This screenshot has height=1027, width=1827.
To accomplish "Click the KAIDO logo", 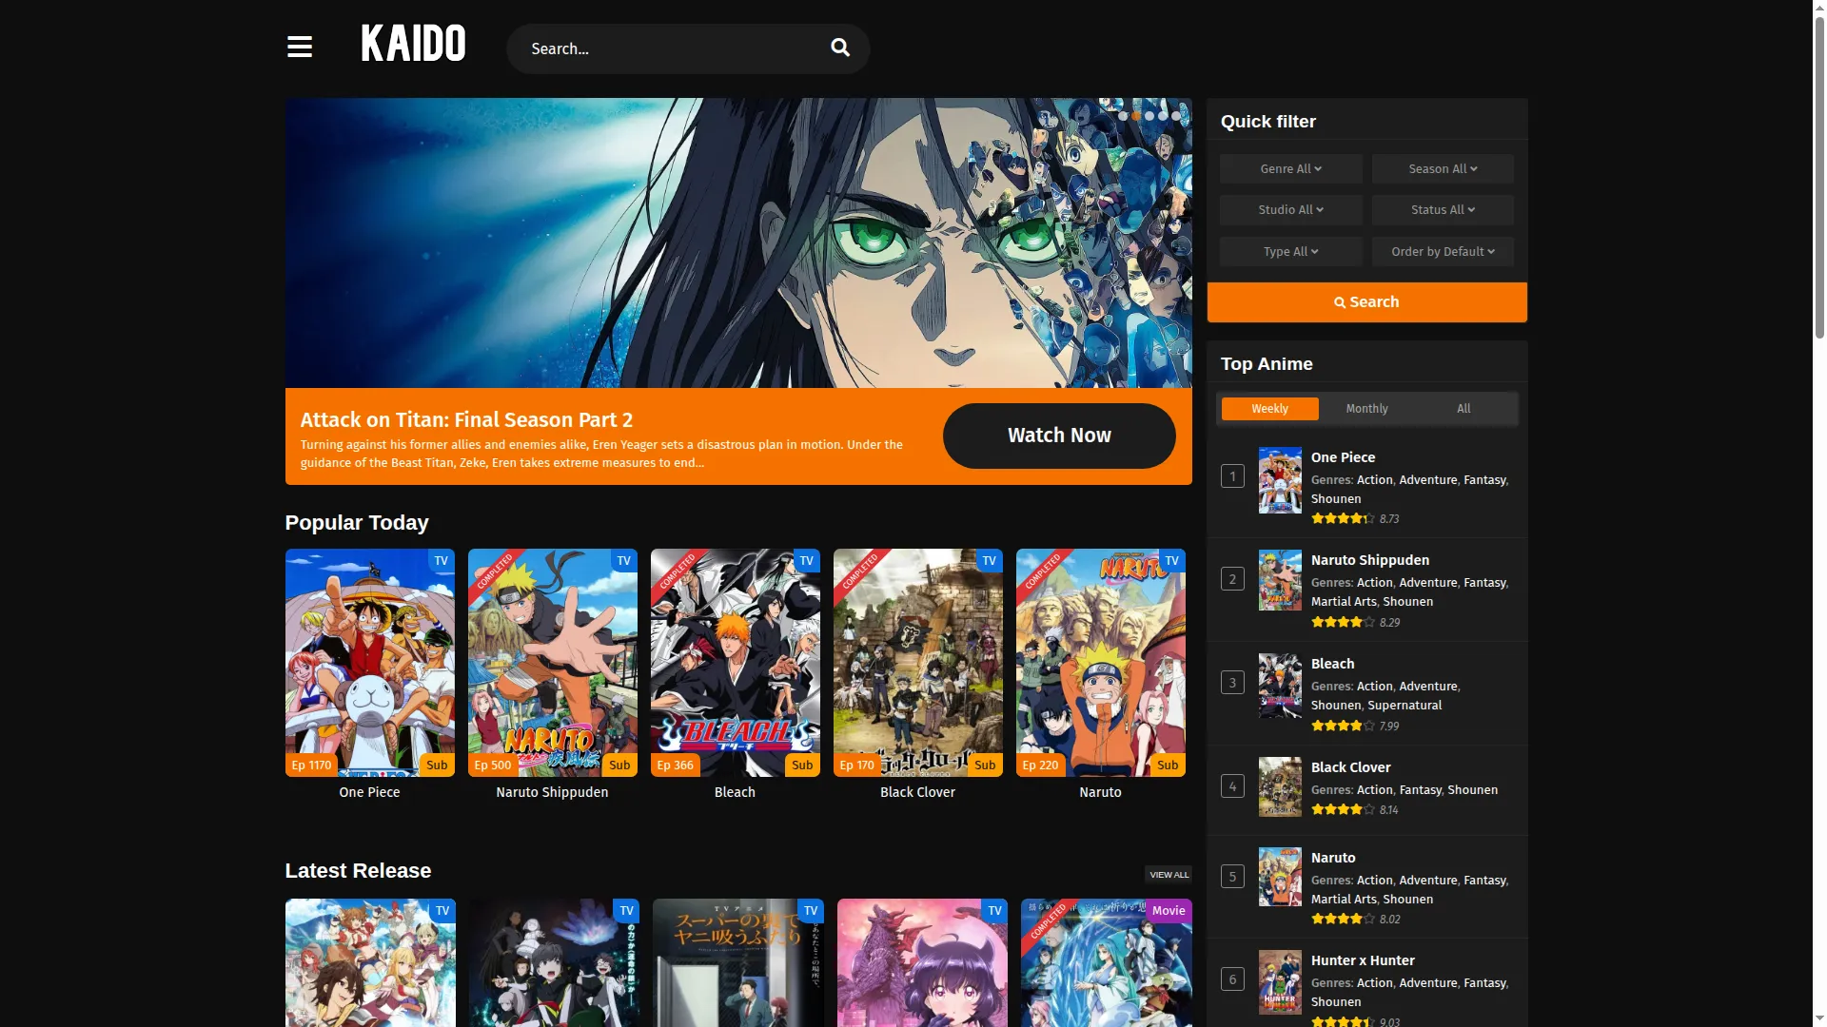I will (414, 44).
